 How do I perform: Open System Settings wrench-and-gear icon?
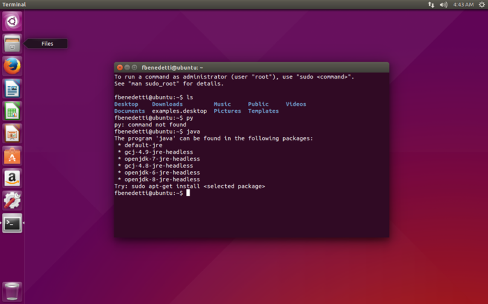coord(12,200)
